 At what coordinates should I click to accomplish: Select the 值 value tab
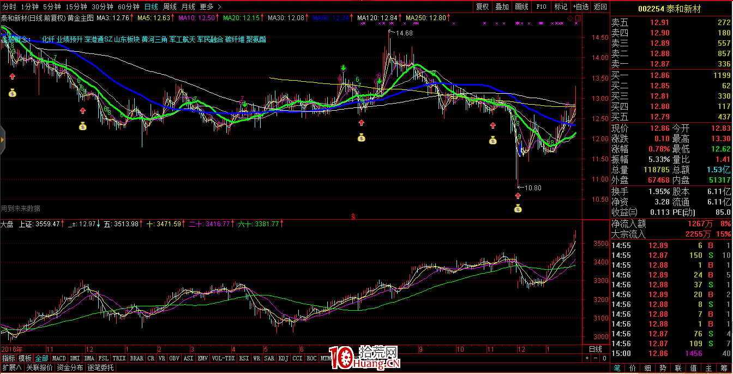click(x=693, y=369)
